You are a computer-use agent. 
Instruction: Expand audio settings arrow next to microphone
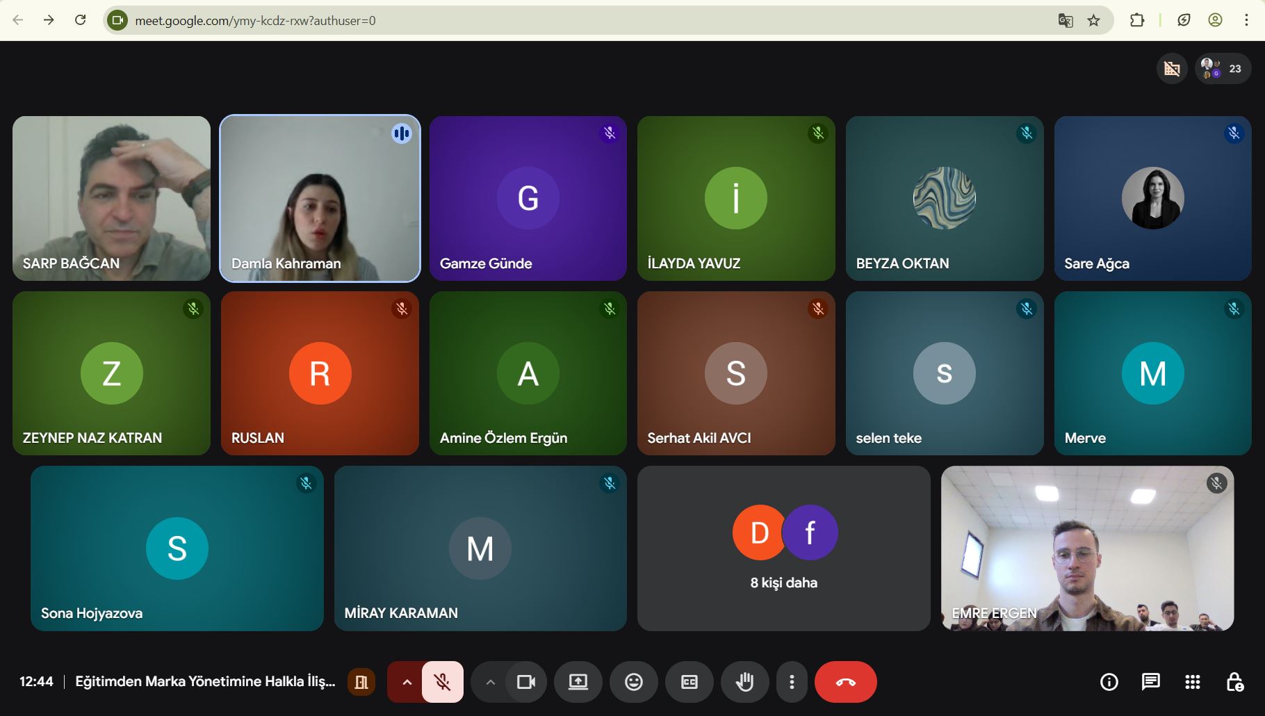click(407, 682)
